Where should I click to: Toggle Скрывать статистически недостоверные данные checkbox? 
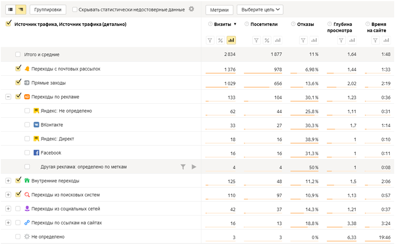coord(75,10)
